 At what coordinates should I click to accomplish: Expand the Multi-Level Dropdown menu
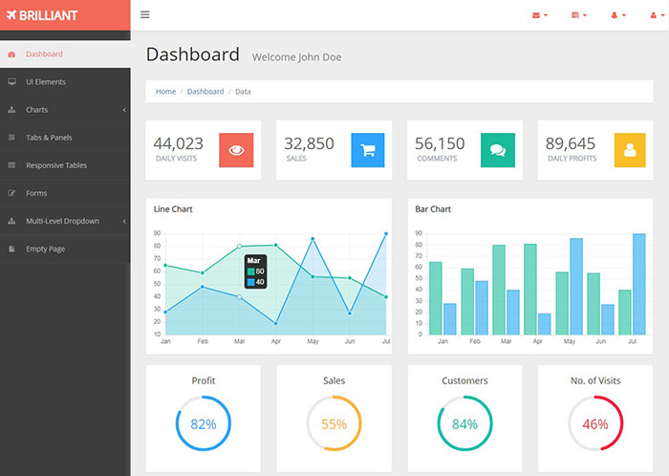(62, 221)
